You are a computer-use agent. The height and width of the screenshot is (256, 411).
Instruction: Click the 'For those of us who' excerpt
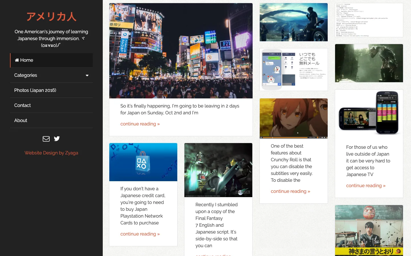click(368, 161)
